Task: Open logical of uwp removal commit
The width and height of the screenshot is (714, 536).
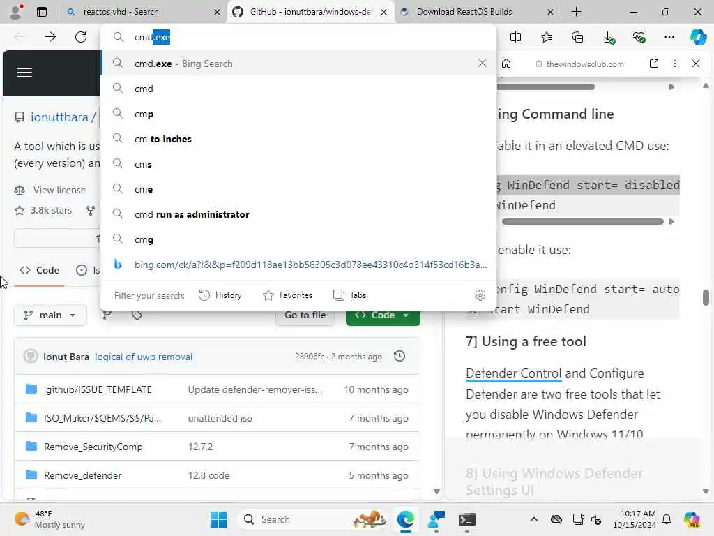Action: point(144,357)
